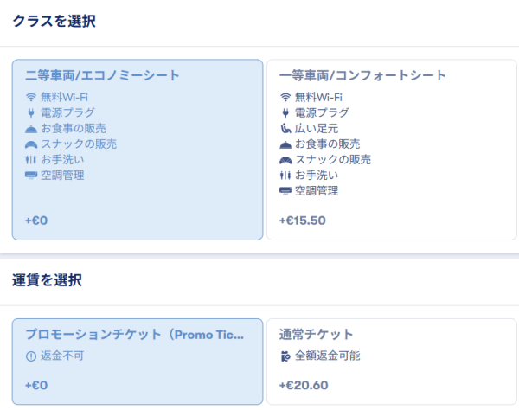519x410 pixels.
Task: Click 返金不可 label on Promo ticket
Action: tap(59, 356)
